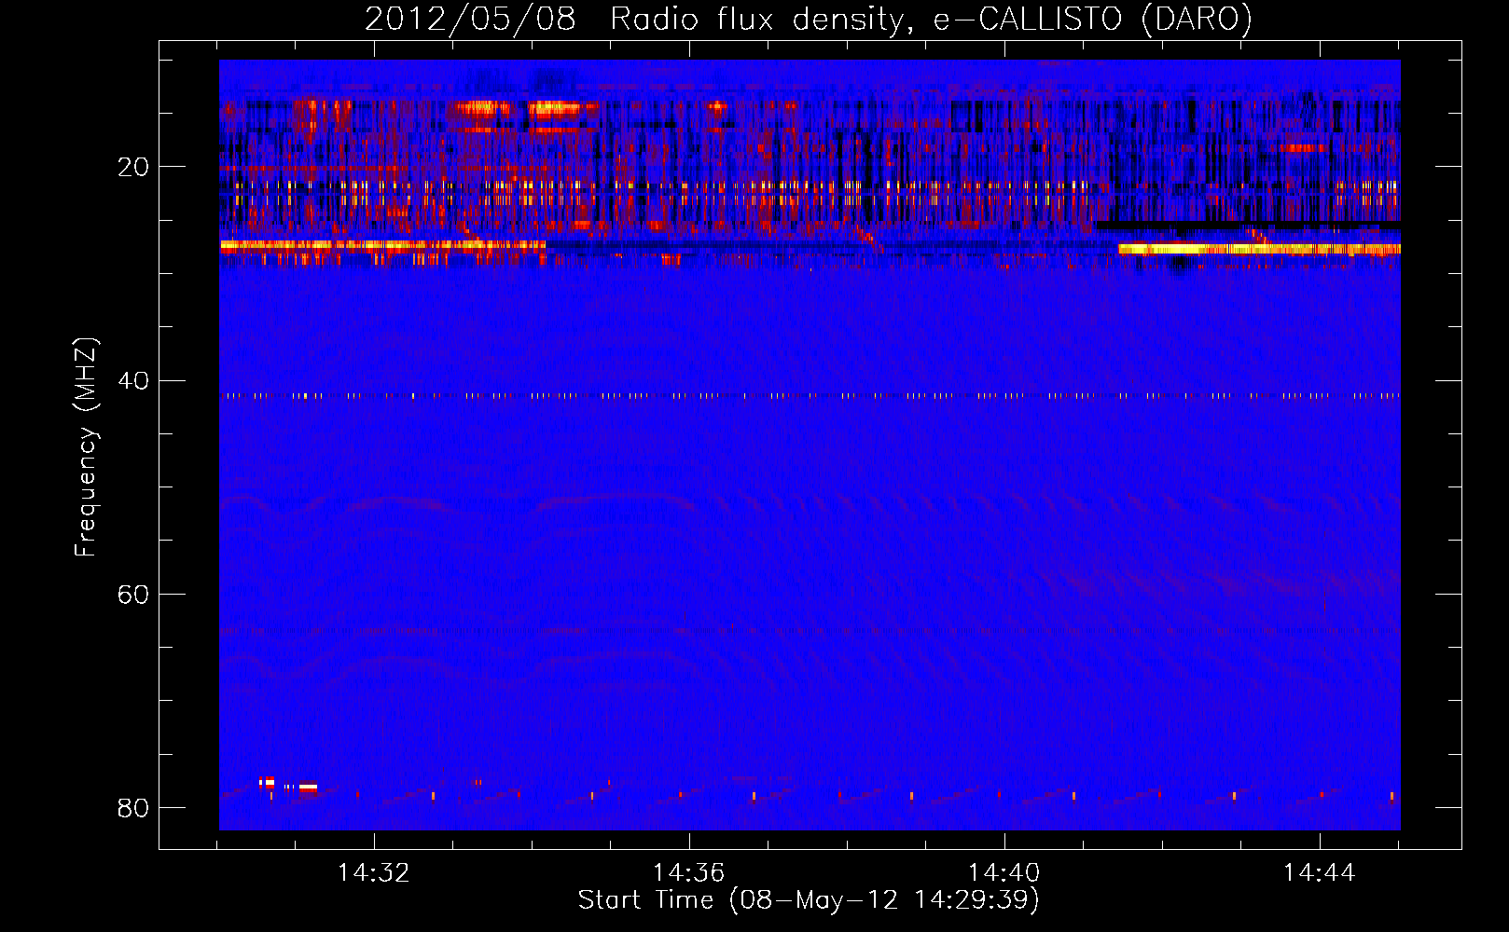
Task: Click the 14:44 time tick label
Action: (1319, 873)
